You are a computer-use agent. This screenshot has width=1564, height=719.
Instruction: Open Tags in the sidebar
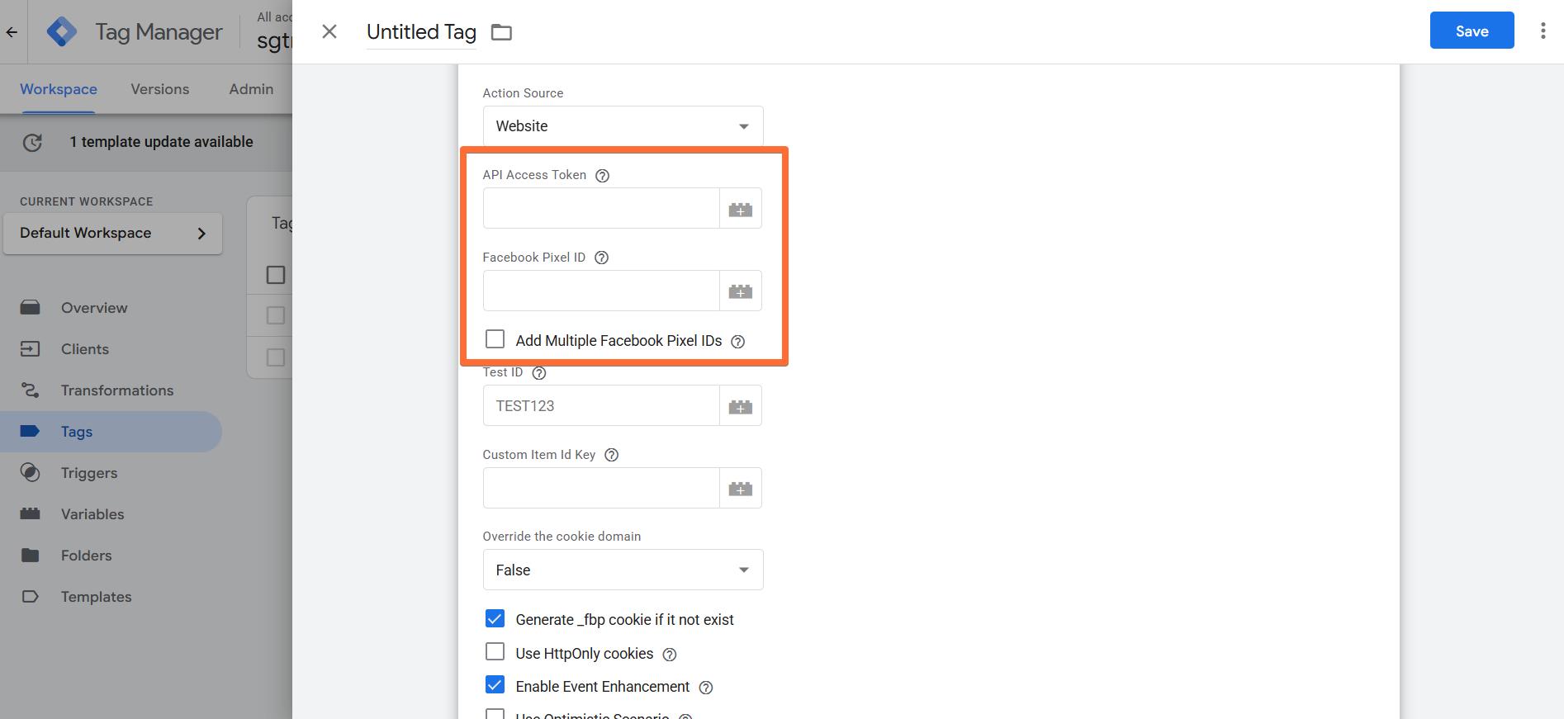(x=111, y=432)
